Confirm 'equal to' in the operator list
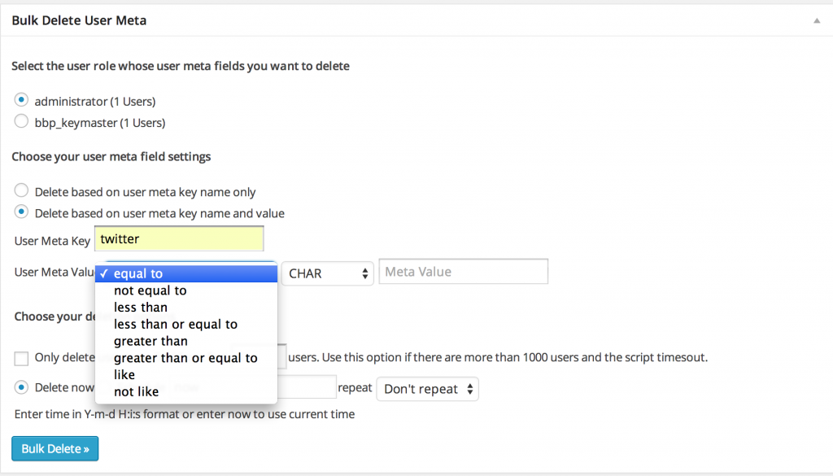The width and height of the screenshot is (833, 476). point(138,273)
